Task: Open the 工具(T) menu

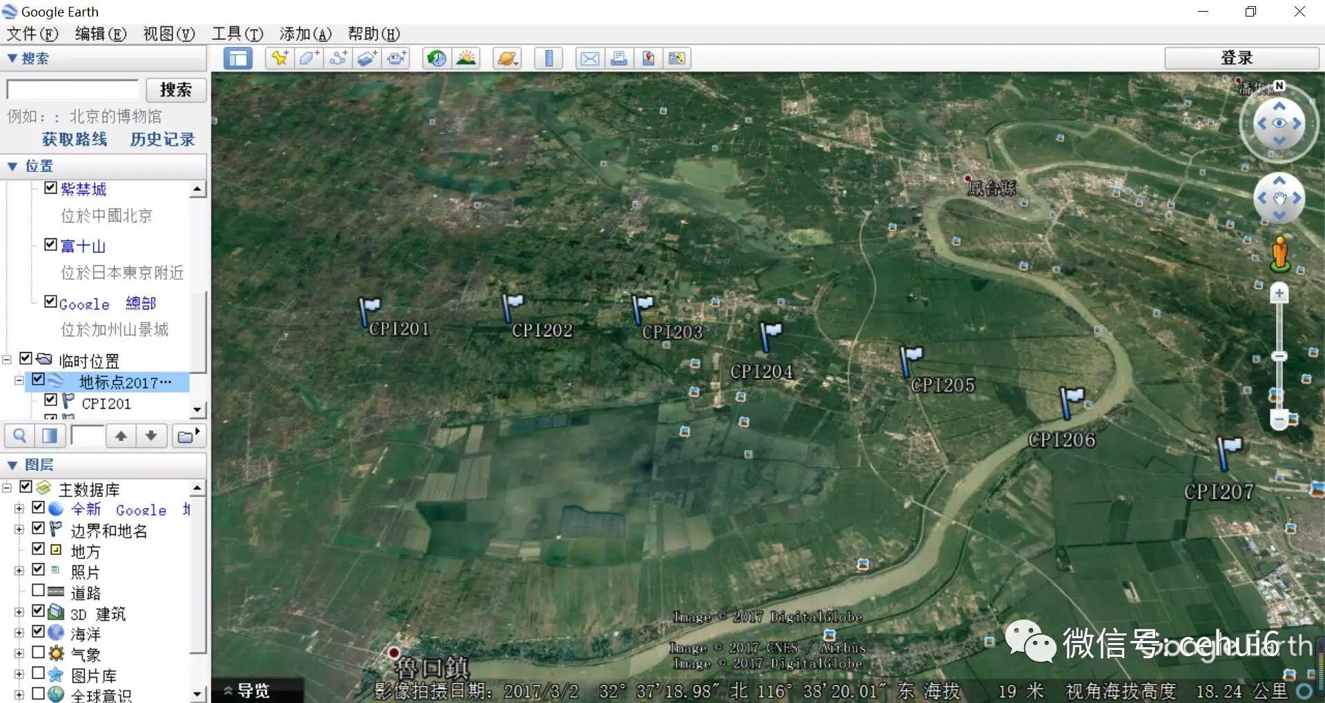Action: coord(237,34)
